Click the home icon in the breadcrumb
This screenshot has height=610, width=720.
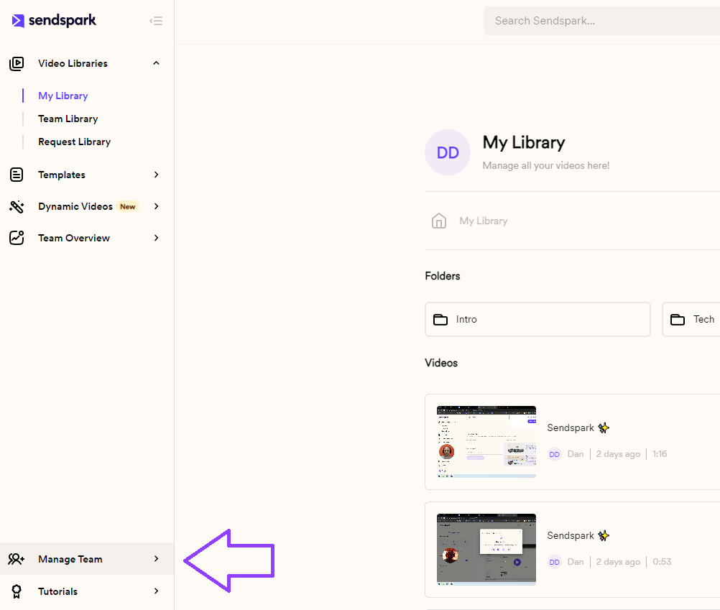(x=439, y=221)
